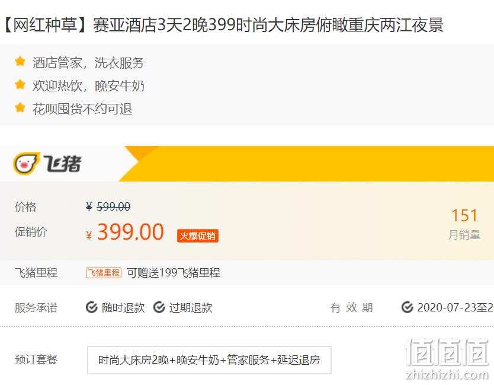The image size is (494, 385).
Task: Click the 过期退款 service promise label
Action: pyautogui.click(x=191, y=307)
